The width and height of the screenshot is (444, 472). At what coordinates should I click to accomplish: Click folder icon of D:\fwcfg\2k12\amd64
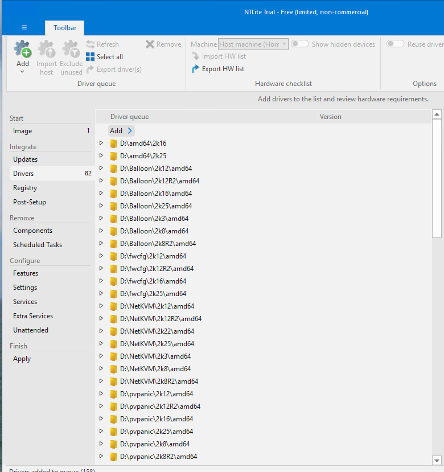113,256
